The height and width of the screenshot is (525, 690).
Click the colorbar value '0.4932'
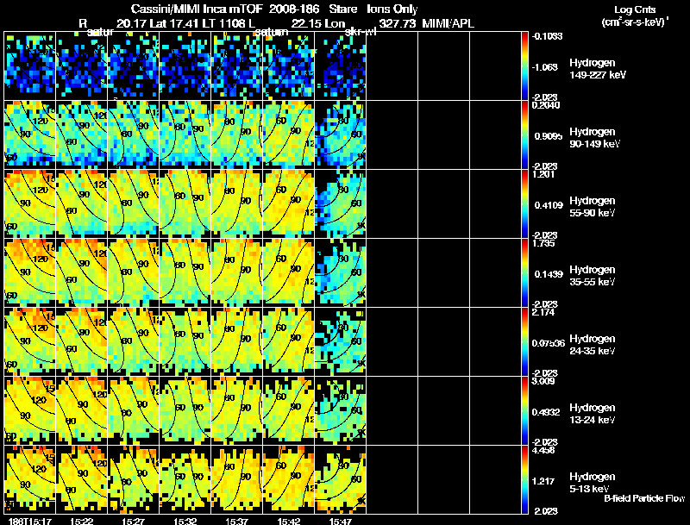(x=546, y=412)
